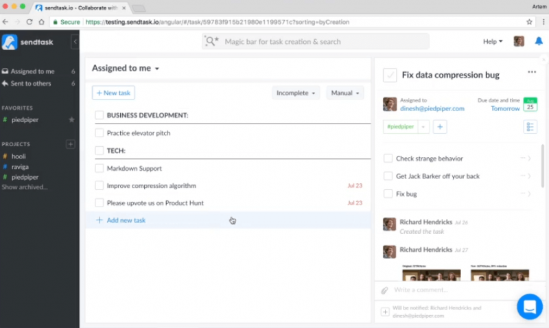This screenshot has height=328, width=549.
Task: Click the '+ New task' button
Action: [x=113, y=93]
